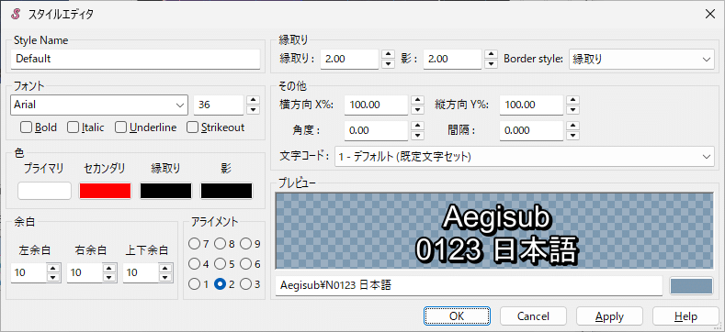This screenshot has height=332, width=725.
Task: Open Help for the style editor
Action: [685, 316]
